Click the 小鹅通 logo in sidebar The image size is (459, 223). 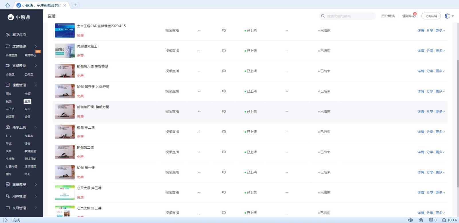pyautogui.click(x=11, y=17)
